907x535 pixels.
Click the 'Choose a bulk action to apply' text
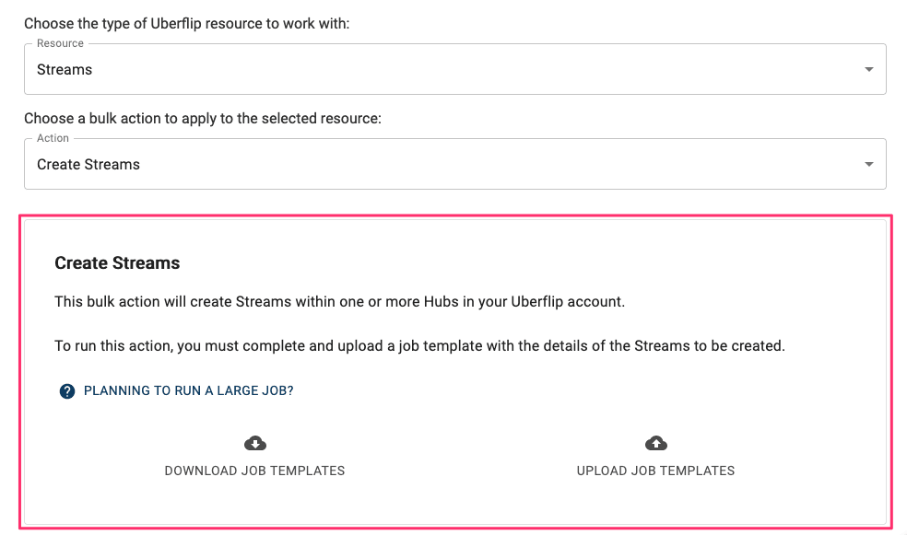[203, 119]
